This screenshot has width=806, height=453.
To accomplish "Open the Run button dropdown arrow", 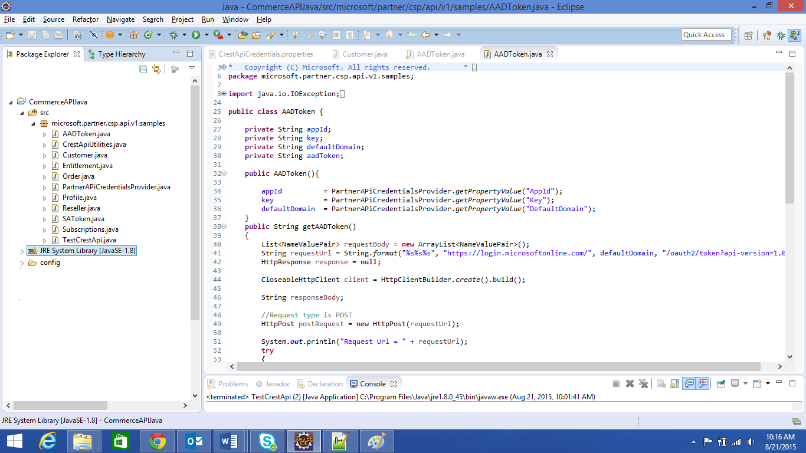I will [x=207, y=34].
